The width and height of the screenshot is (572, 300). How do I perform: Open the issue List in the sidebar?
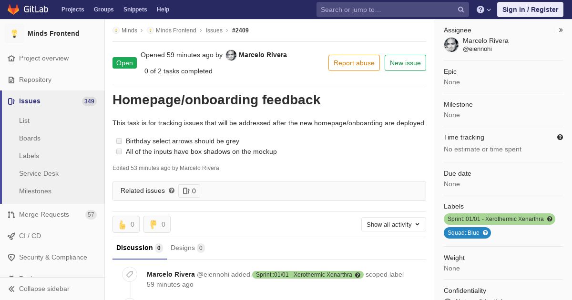[x=24, y=120]
